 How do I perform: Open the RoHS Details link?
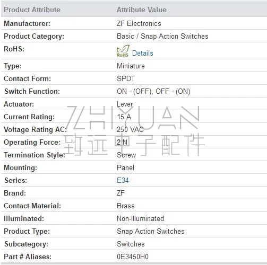[x=143, y=53]
